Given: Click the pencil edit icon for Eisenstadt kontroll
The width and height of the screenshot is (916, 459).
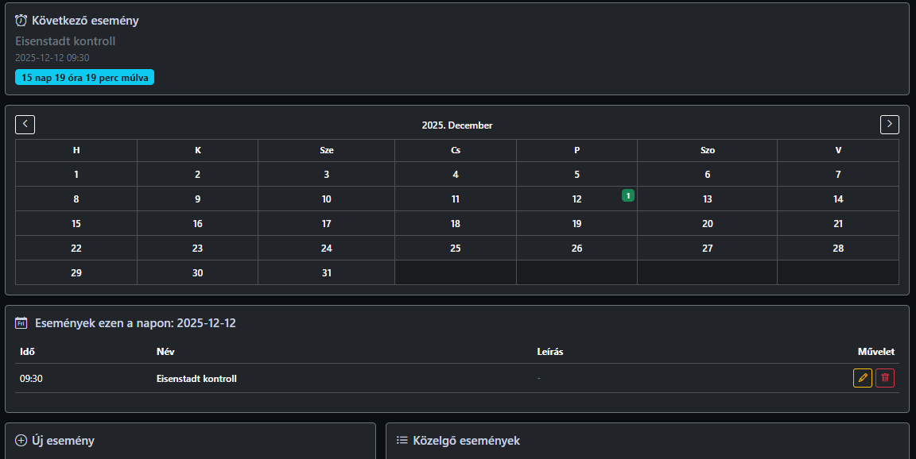Looking at the screenshot, I should click(x=863, y=378).
